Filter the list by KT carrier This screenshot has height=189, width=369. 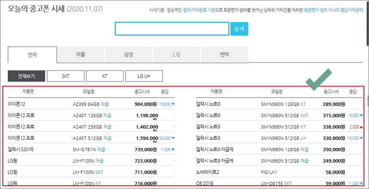(x=105, y=76)
